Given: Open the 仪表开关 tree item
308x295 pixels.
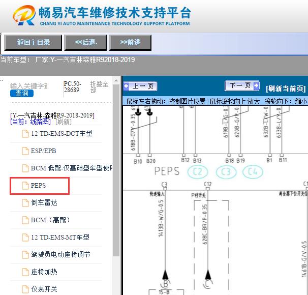Looking at the screenshot, I should (44, 289).
